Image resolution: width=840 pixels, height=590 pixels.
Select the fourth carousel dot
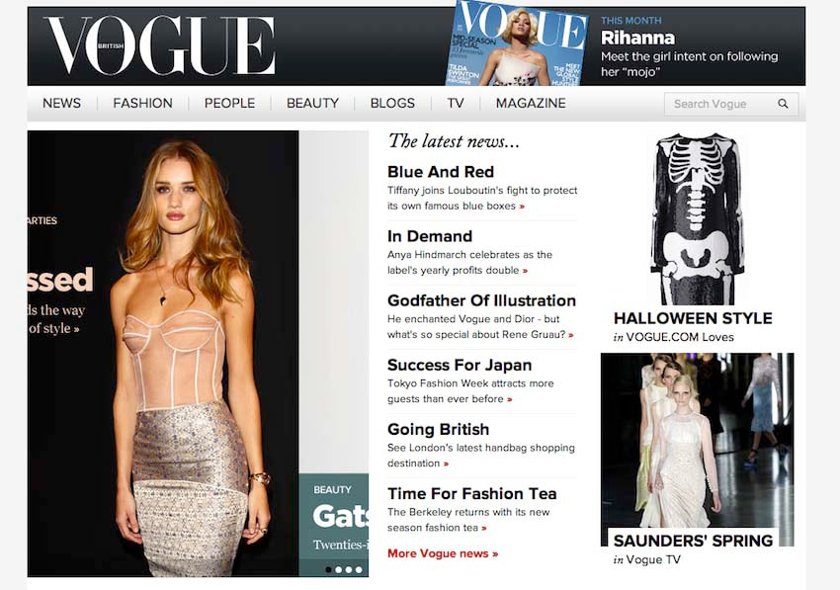pyautogui.click(x=359, y=569)
